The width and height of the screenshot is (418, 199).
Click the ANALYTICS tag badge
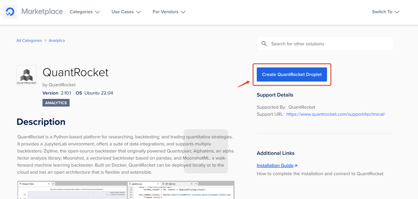tap(56, 103)
